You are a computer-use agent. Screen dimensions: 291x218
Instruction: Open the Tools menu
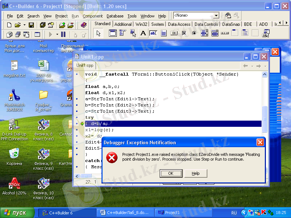132,16
